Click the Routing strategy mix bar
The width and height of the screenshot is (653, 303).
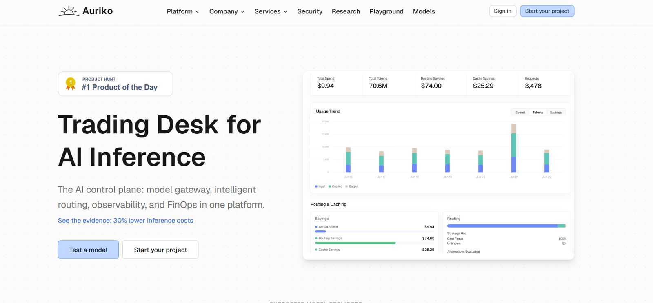[x=506, y=226]
